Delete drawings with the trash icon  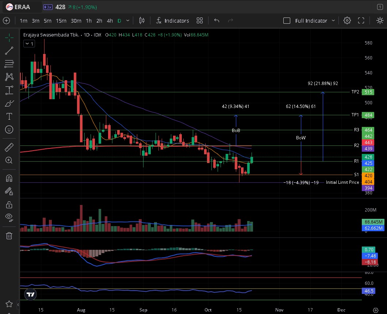point(9,236)
